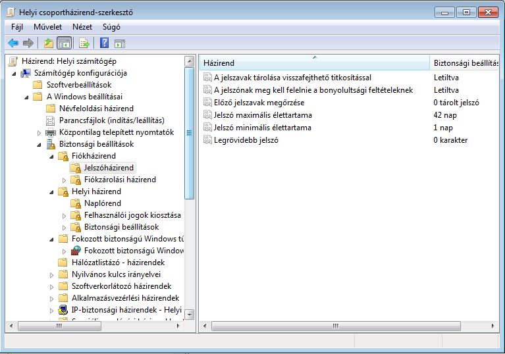This screenshot has height=354, width=505.
Task: Click the Házirend: Helyi számítógép root icon
Action: [13, 61]
